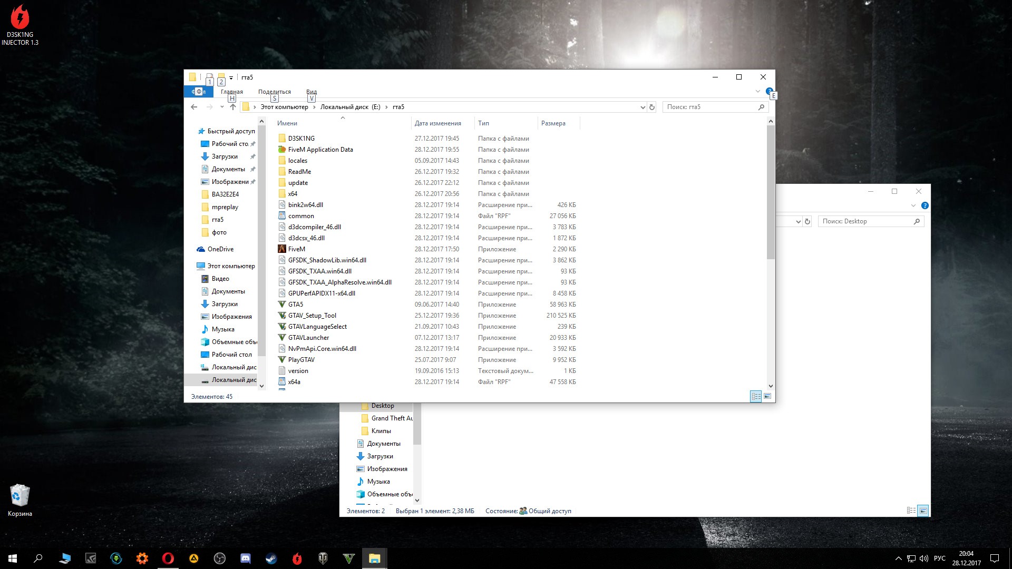Go up one folder level
Screen dimensions: 1012x569
point(233,107)
